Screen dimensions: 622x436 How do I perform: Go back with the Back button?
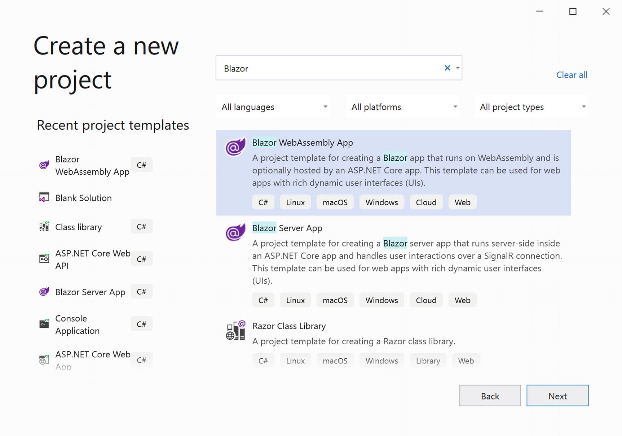pos(489,396)
